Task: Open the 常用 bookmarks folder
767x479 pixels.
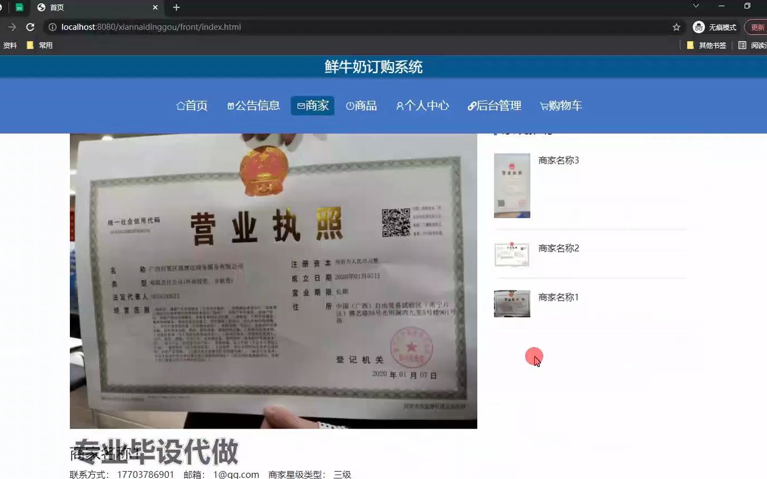Action: coord(40,45)
